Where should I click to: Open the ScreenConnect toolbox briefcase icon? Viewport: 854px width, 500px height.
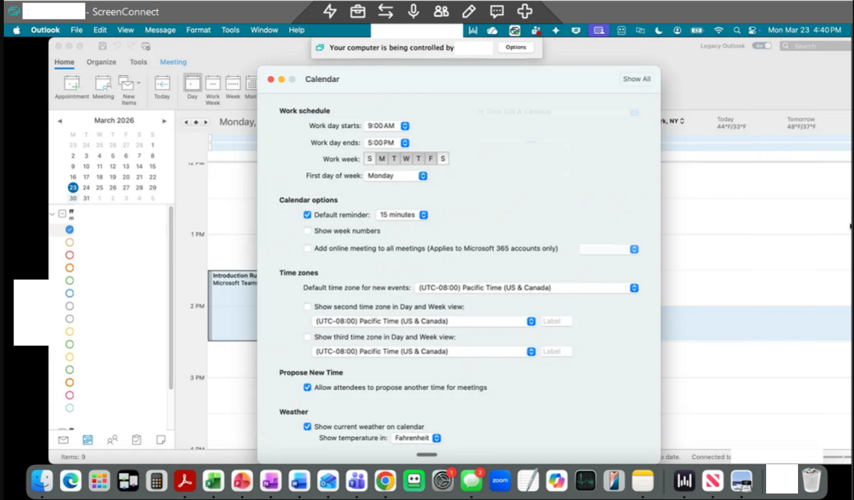pos(357,11)
